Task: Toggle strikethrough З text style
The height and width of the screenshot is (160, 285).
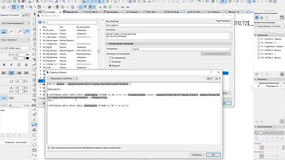Action: point(26,65)
